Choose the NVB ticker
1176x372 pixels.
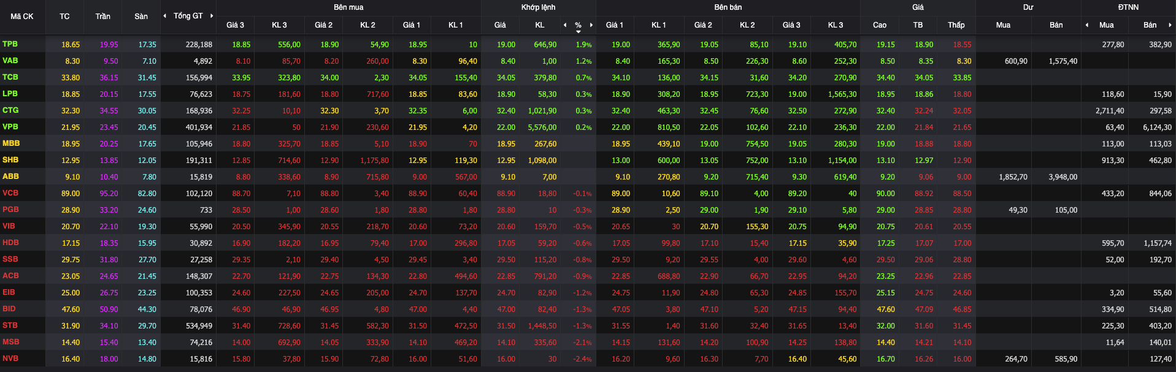[10, 359]
